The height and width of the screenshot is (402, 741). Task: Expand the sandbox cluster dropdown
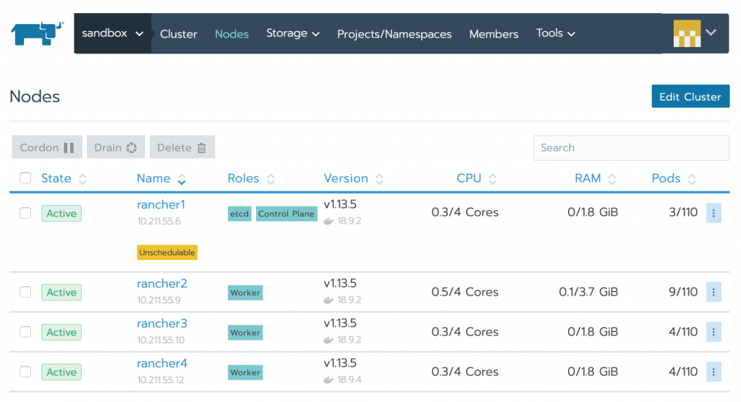tap(113, 33)
